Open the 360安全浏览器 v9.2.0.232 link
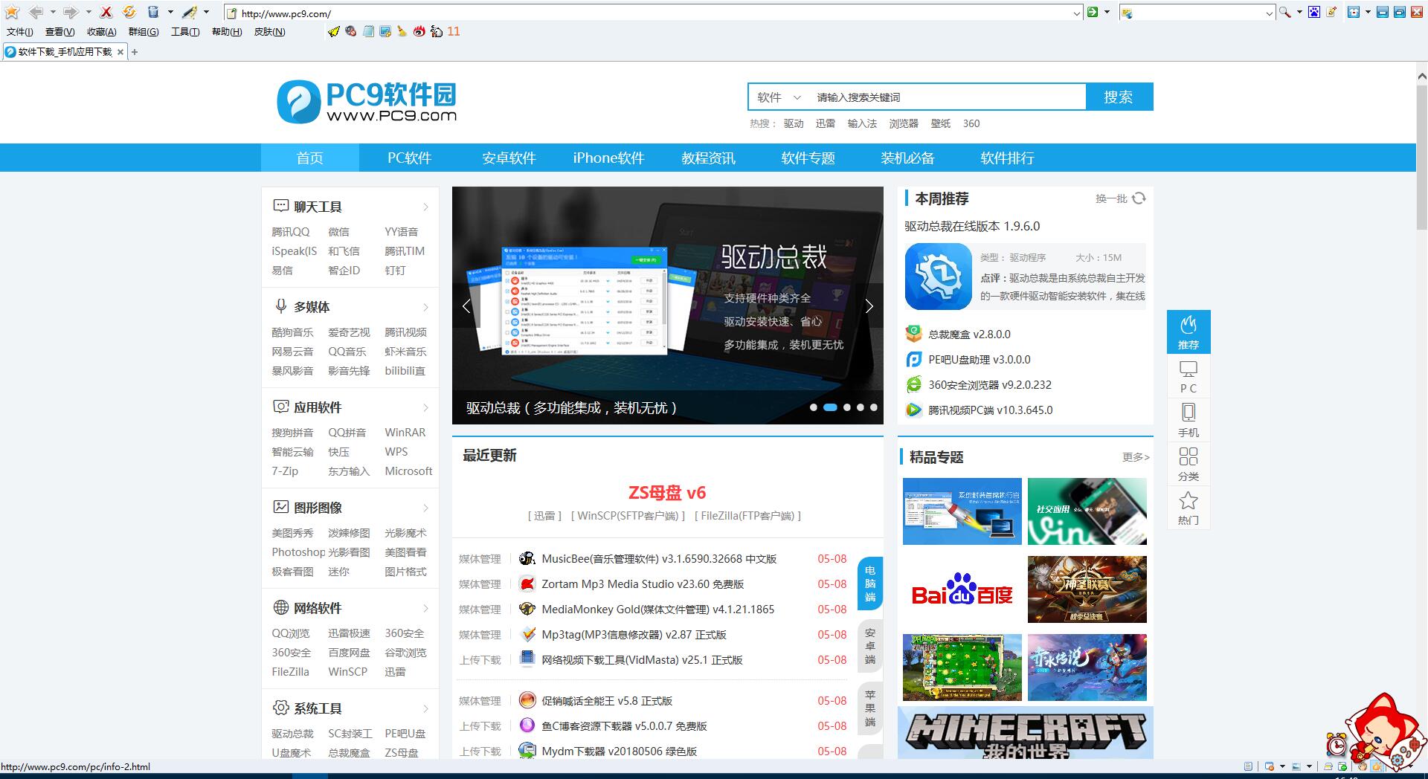The width and height of the screenshot is (1428, 779). 990,385
